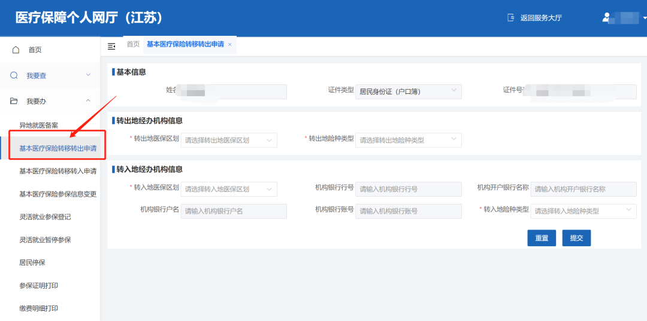
Task: Expand the 我要查 menu section
Action: point(88,75)
